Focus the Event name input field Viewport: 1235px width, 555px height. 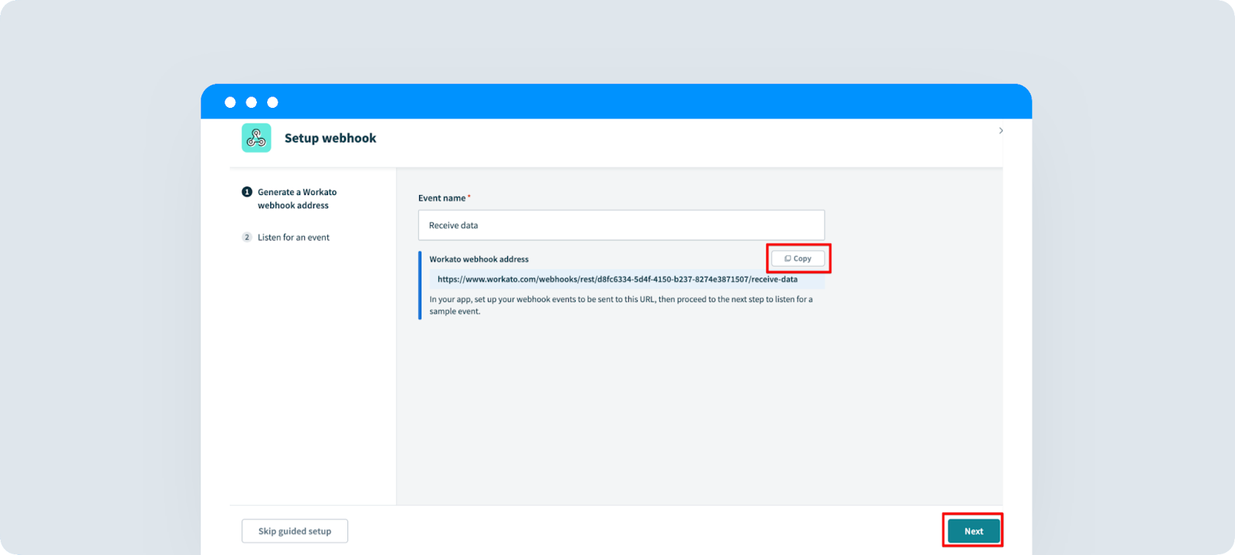click(x=621, y=225)
